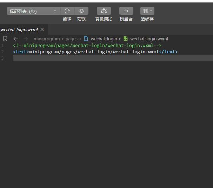Click the green wxml file icon
The width and height of the screenshot is (213, 188).
[x=126, y=39]
